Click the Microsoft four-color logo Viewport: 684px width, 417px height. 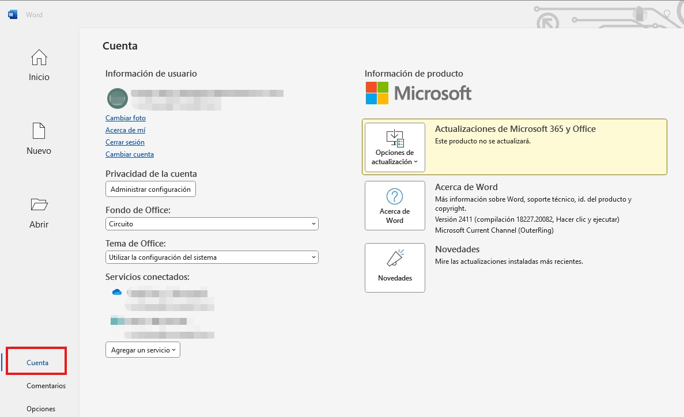click(377, 93)
